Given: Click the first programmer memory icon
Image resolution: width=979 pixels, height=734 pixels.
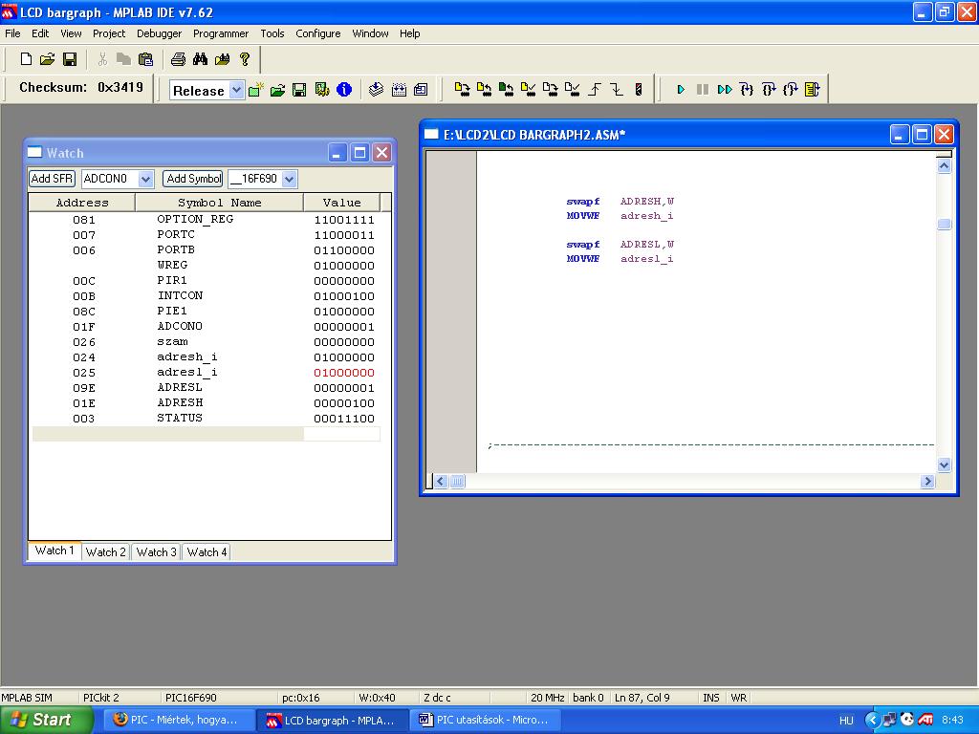Looking at the screenshot, I should pyautogui.click(x=462, y=90).
